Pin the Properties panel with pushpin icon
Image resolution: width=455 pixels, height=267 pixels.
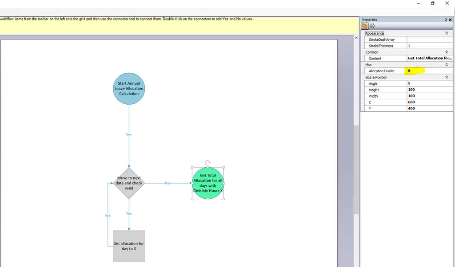pyautogui.click(x=446, y=20)
